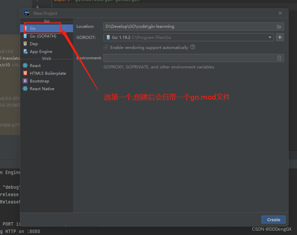This screenshot has width=297, height=235.
Task: Pick the Bootstrap template
Action: pos(46,81)
